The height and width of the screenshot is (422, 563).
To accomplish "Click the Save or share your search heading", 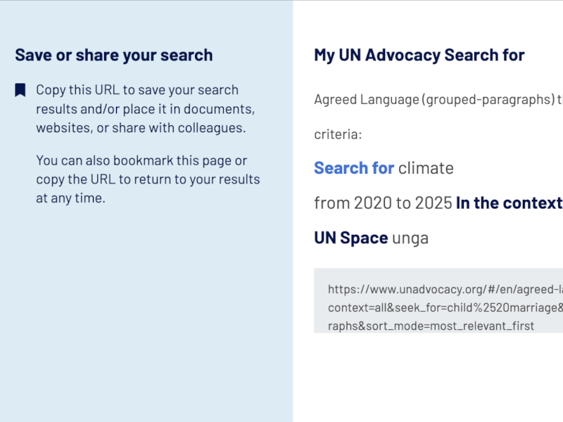I will (113, 55).
